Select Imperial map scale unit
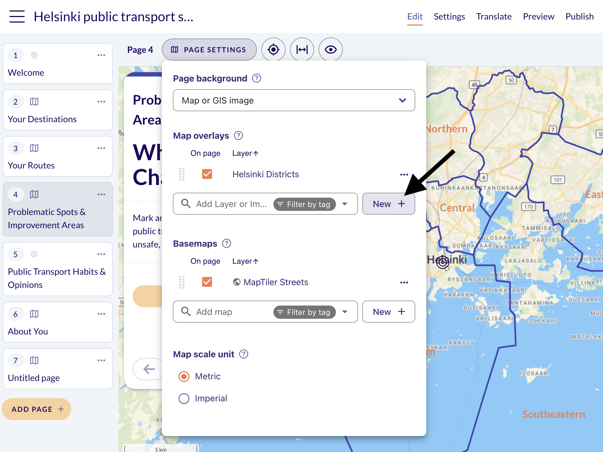This screenshot has width=603, height=452. [184, 399]
